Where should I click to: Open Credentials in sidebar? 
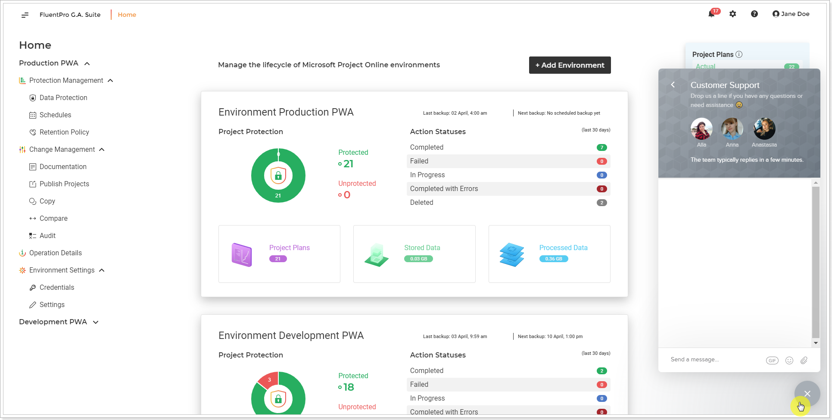click(x=52, y=288)
